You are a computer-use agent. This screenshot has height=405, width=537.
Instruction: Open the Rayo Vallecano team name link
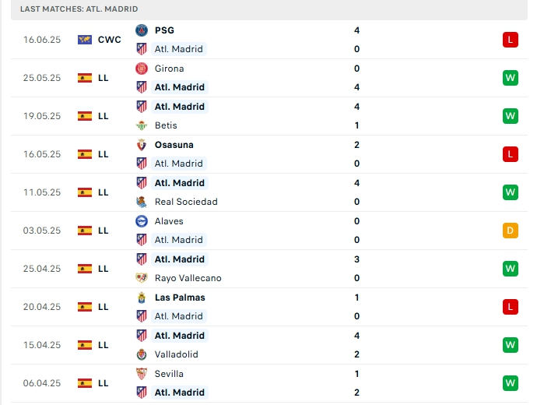pyautogui.click(x=188, y=278)
